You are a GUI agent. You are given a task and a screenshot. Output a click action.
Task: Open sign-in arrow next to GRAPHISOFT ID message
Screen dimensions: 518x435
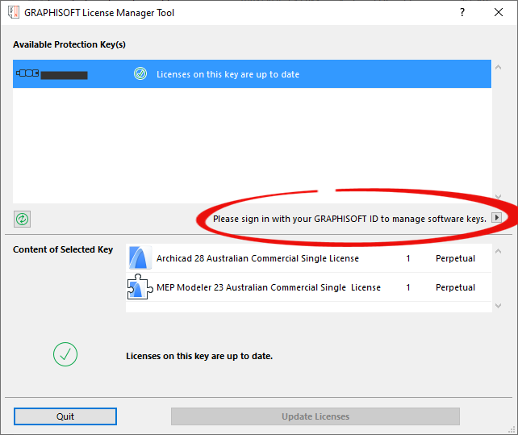[496, 218]
